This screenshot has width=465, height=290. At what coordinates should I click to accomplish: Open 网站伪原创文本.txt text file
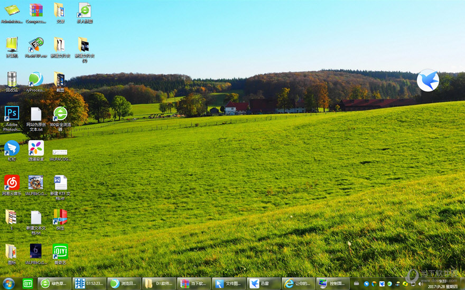36,113
